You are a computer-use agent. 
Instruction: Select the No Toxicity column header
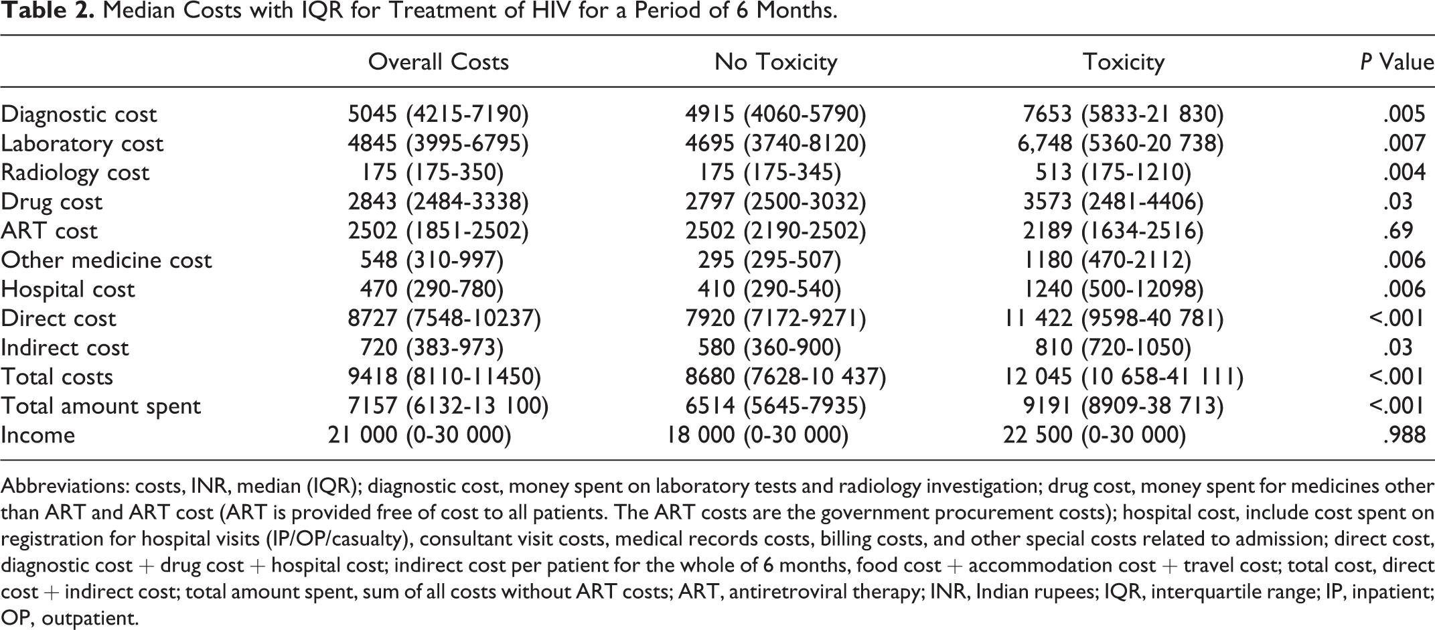coord(776,62)
